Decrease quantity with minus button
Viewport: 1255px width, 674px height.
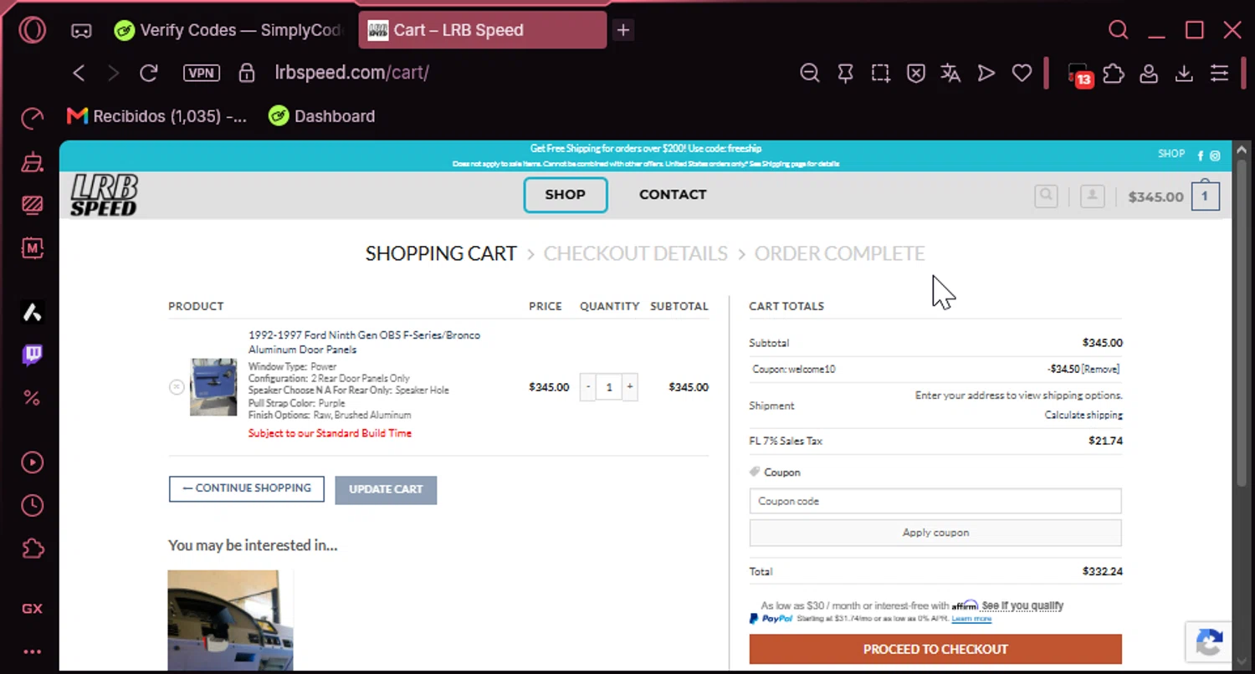(588, 387)
